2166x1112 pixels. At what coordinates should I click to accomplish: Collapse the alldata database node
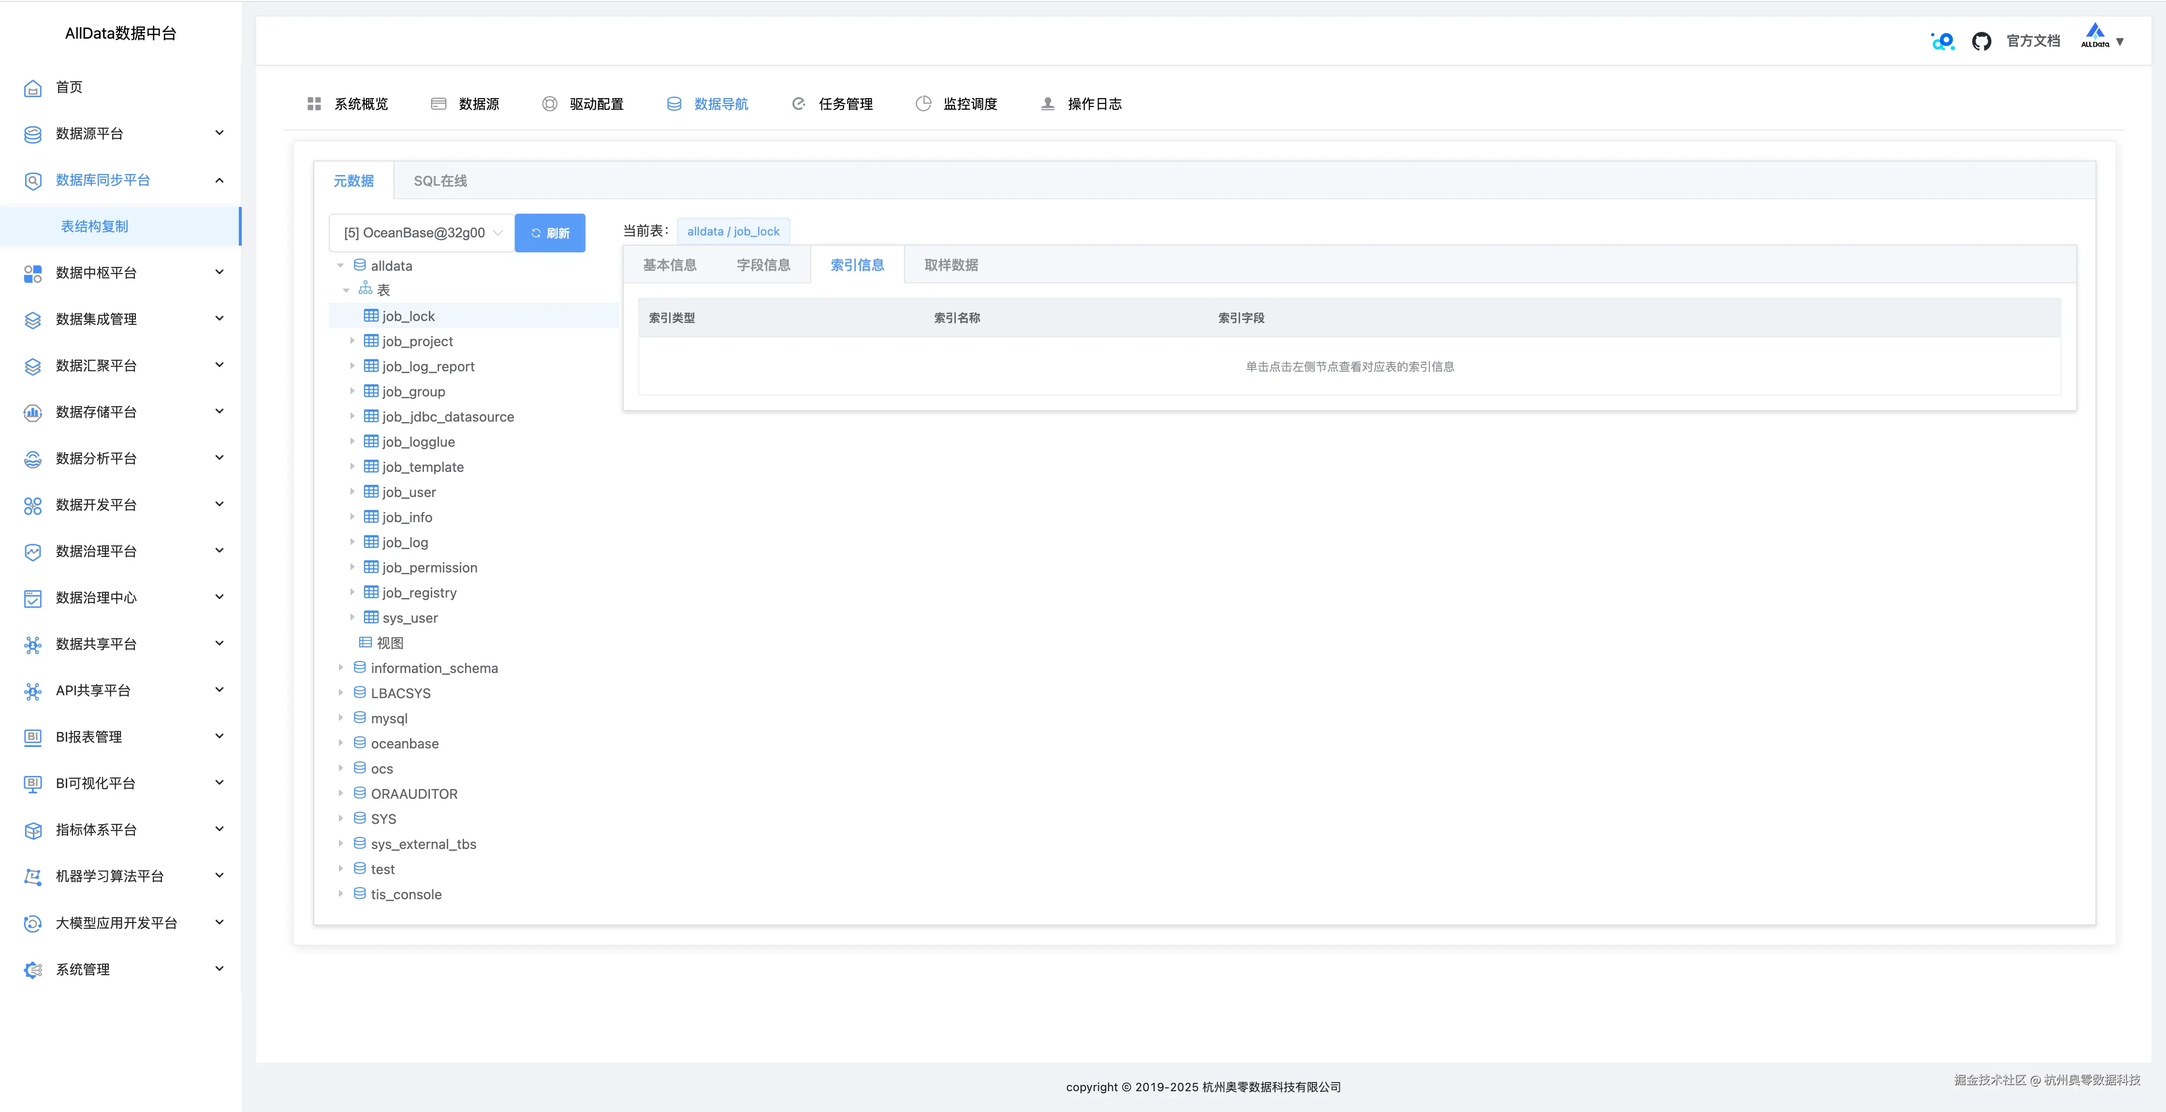(x=340, y=266)
